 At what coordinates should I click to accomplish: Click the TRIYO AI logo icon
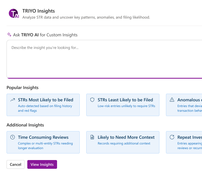(x=14, y=14)
